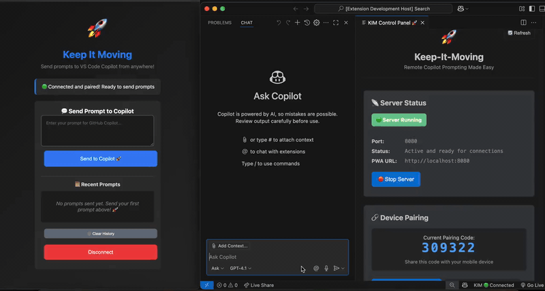Click the Keep-It-Moving panel title
Viewport: 545px width, 291px height.
449,57
